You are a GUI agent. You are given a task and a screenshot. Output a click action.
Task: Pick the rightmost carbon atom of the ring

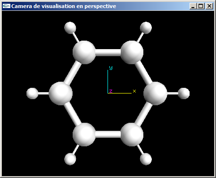click(155, 93)
